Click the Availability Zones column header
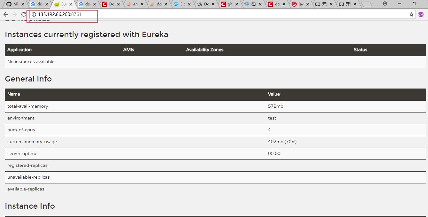428x217 pixels. coord(205,50)
